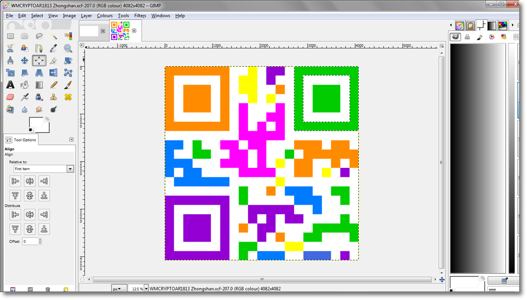Select the Crop tool

tap(54, 60)
